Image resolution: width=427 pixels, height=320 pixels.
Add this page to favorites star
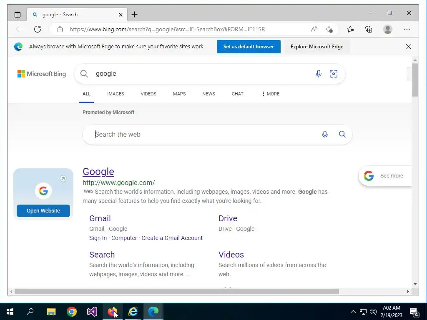329,29
